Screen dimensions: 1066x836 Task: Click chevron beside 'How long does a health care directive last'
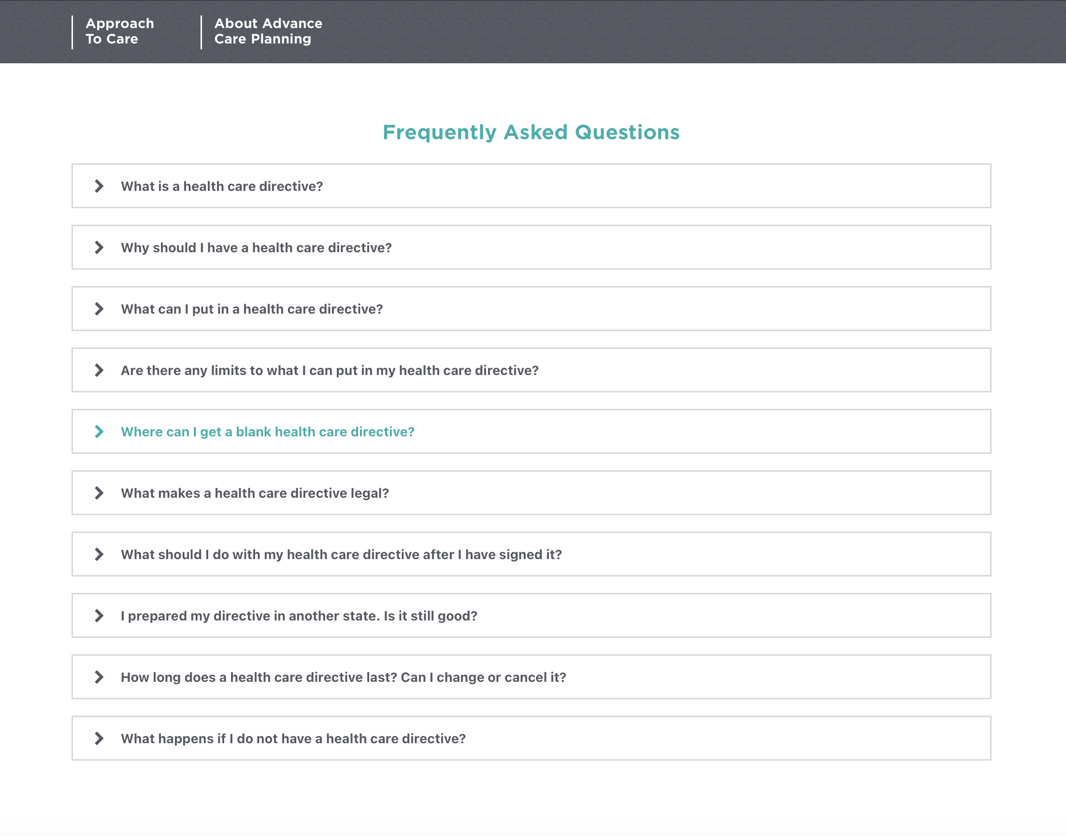point(99,677)
